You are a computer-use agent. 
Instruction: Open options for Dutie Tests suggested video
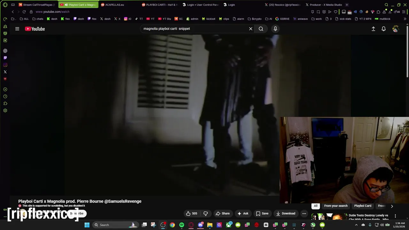click(x=395, y=216)
